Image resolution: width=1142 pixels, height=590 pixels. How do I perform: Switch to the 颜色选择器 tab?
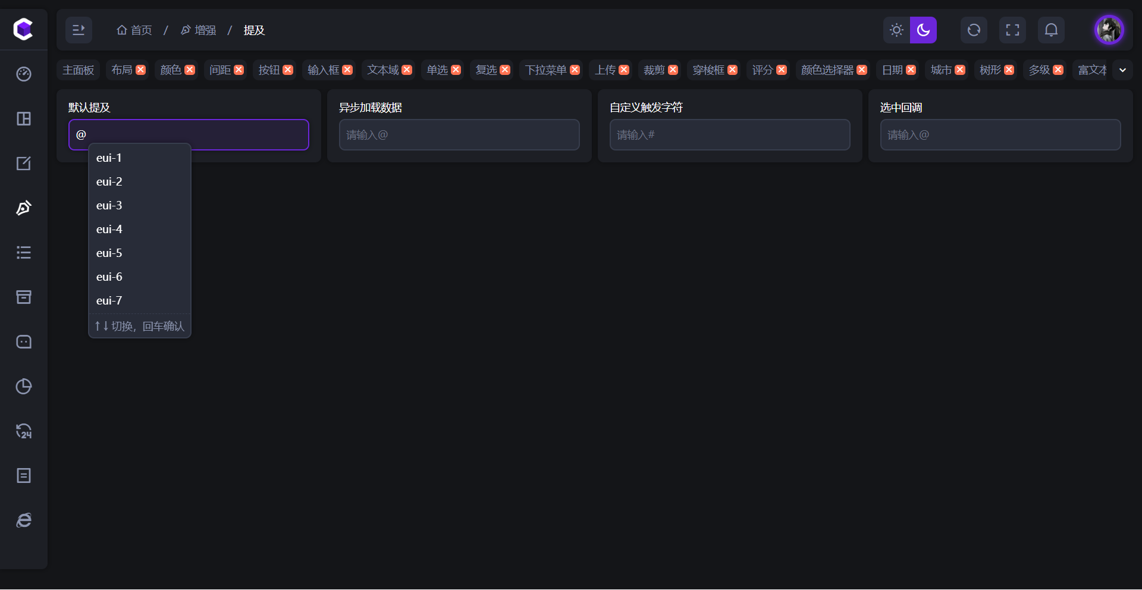pyautogui.click(x=827, y=70)
